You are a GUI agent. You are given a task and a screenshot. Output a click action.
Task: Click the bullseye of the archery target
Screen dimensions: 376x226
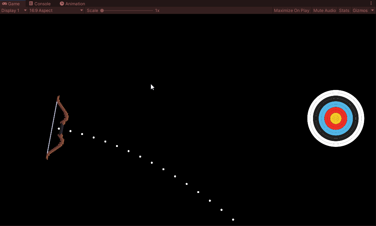point(336,118)
